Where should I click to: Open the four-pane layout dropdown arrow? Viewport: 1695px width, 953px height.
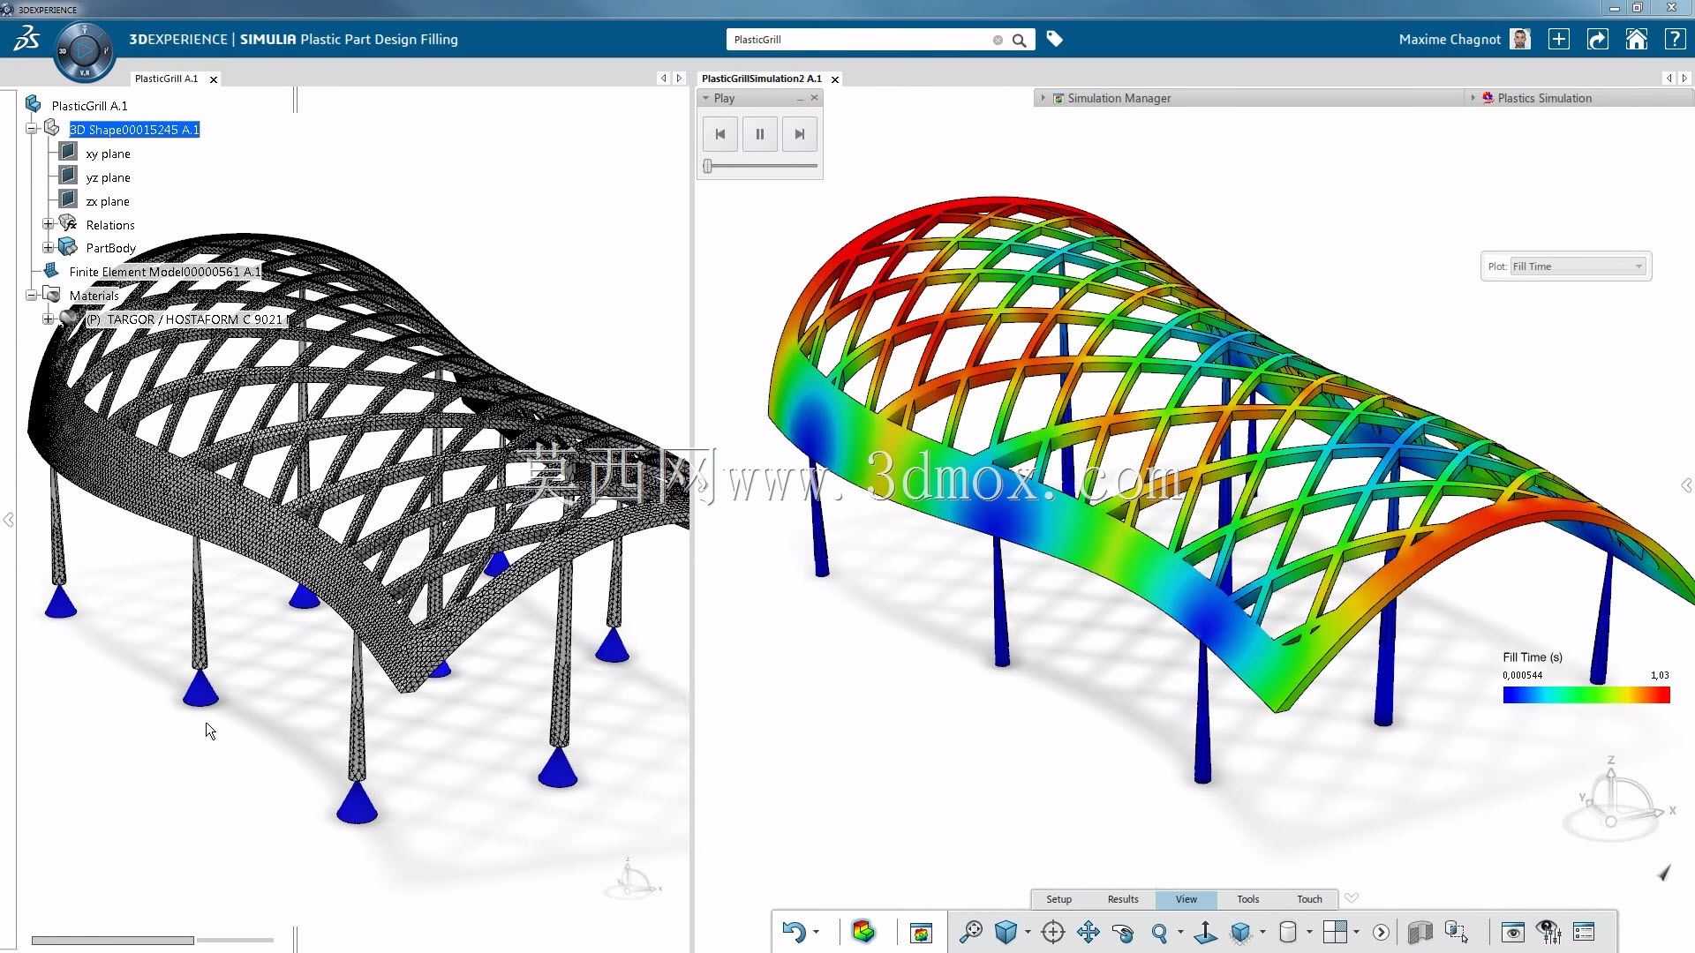click(1356, 932)
